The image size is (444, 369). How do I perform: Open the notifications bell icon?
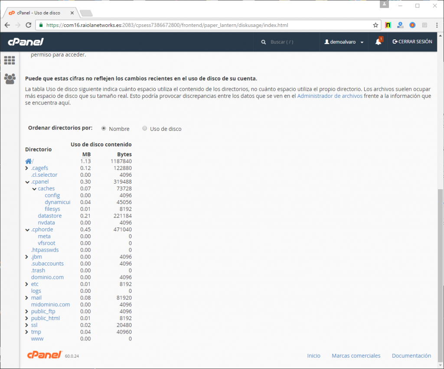coord(378,42)
